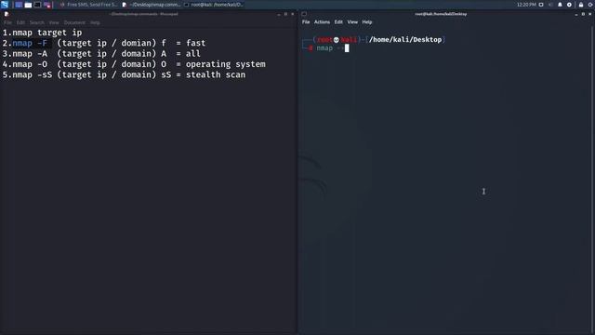Click 'stealth scan' text on line 5
Image resolution: width=595 pixels, height=335 pixels.
[216, 74]
